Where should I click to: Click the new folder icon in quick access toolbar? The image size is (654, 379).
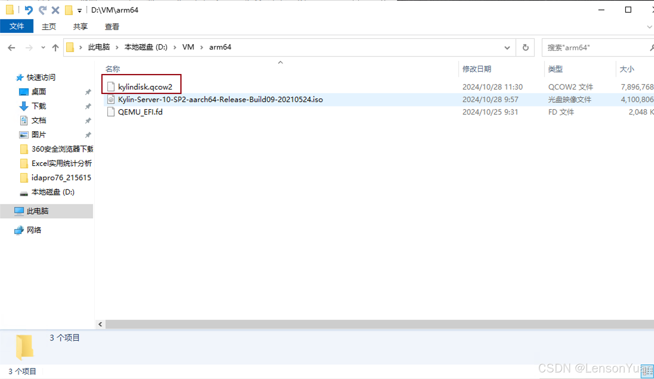click(69, 10)
